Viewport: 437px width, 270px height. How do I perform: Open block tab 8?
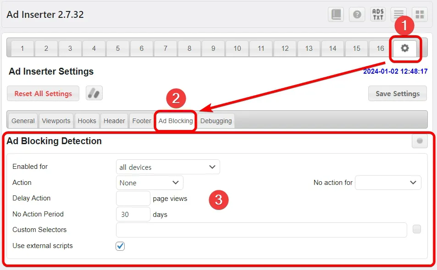[189, 49]
